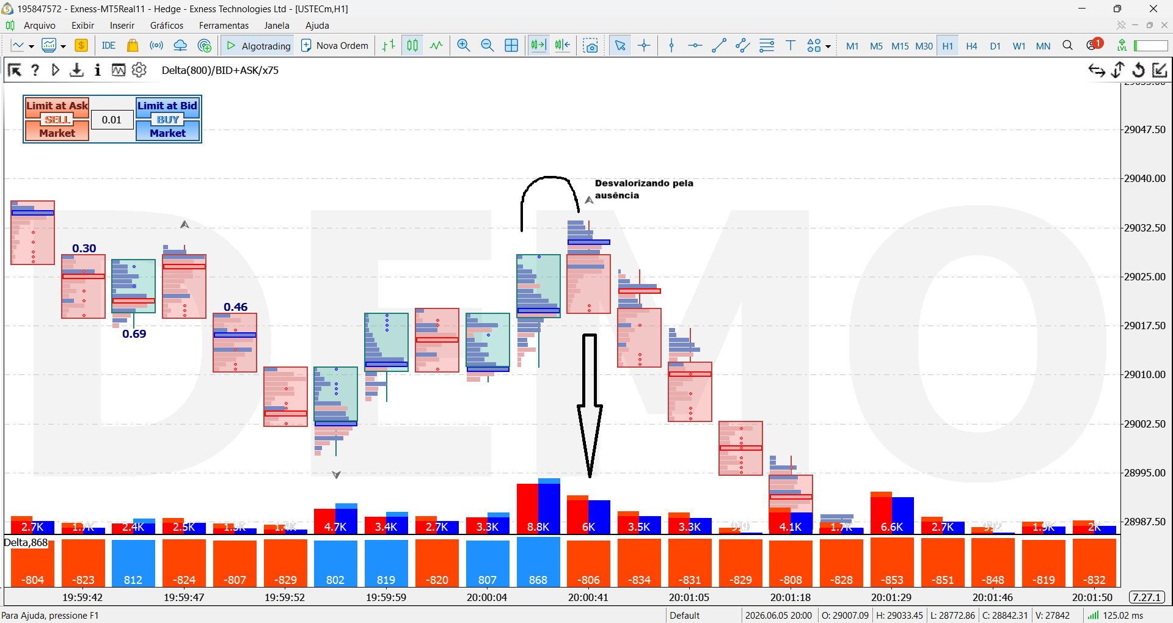Click the search magnifier in toolbar

tap(1067, 46)
